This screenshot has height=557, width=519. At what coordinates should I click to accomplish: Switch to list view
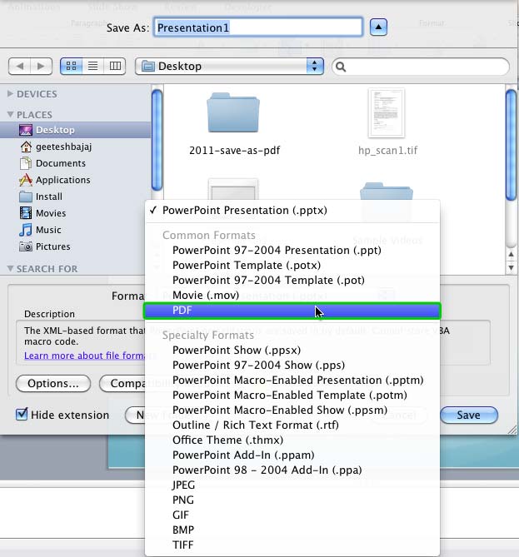92,66
